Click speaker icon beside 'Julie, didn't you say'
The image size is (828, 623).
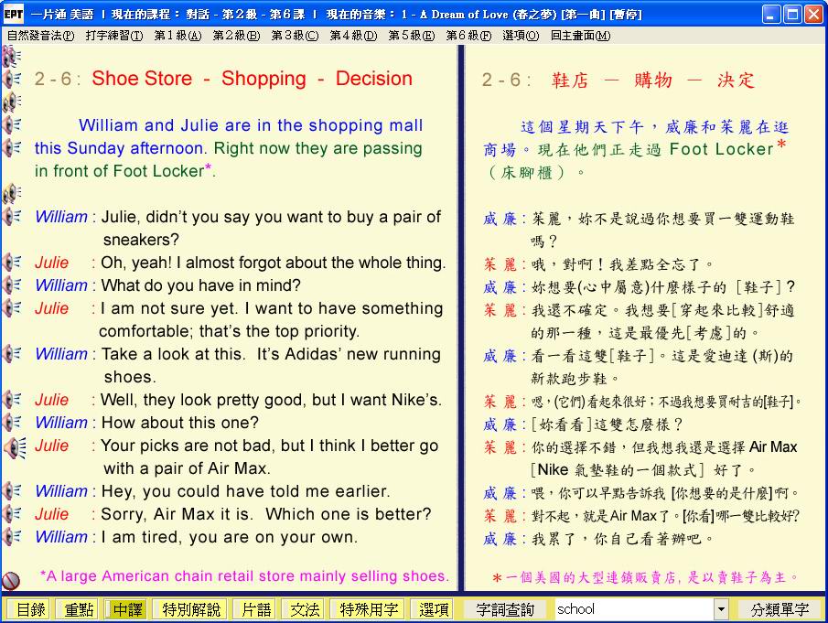(x=12, y=217)
